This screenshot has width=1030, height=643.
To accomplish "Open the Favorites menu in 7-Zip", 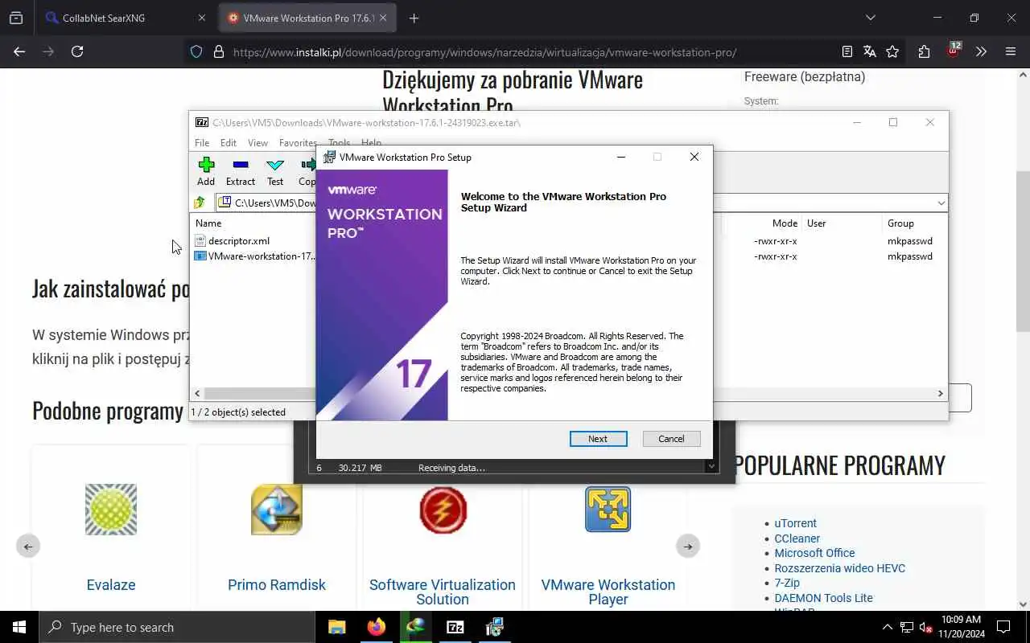I will 298,143.
